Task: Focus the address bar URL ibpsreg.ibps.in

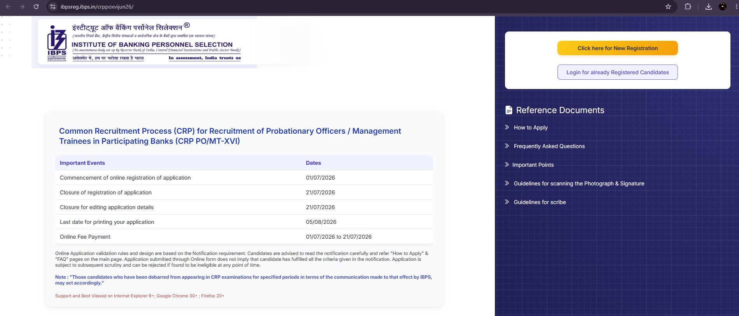Action: (x=97, y=7)
